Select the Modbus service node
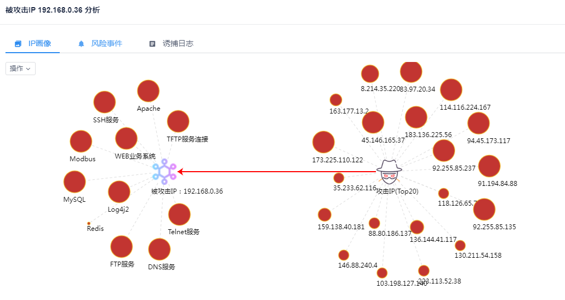This screenshot has width=565, height=300. point(81,141)
